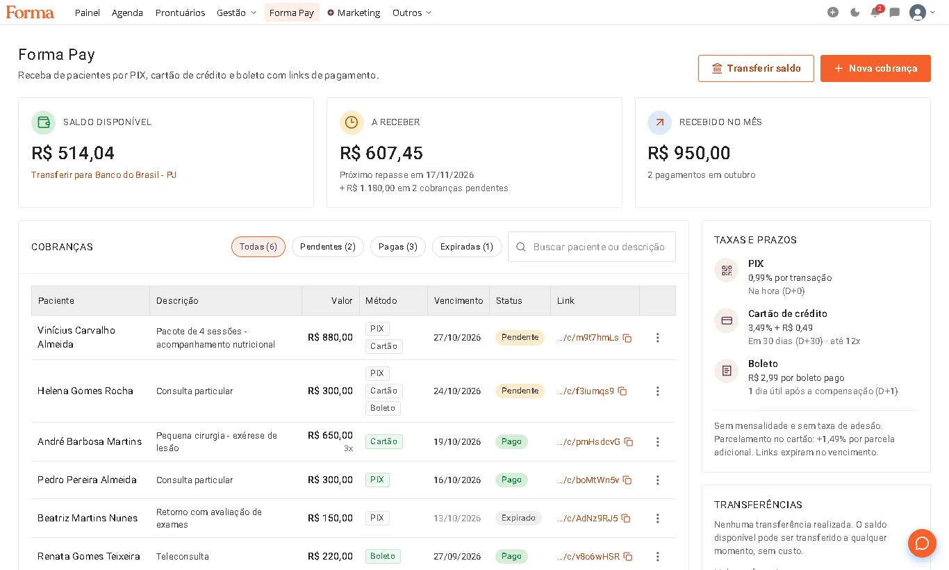Screen dimensions: 949x570
Task: Copy link for Vinícius Carvalho Almeida charge
Action: click(627, 338)
